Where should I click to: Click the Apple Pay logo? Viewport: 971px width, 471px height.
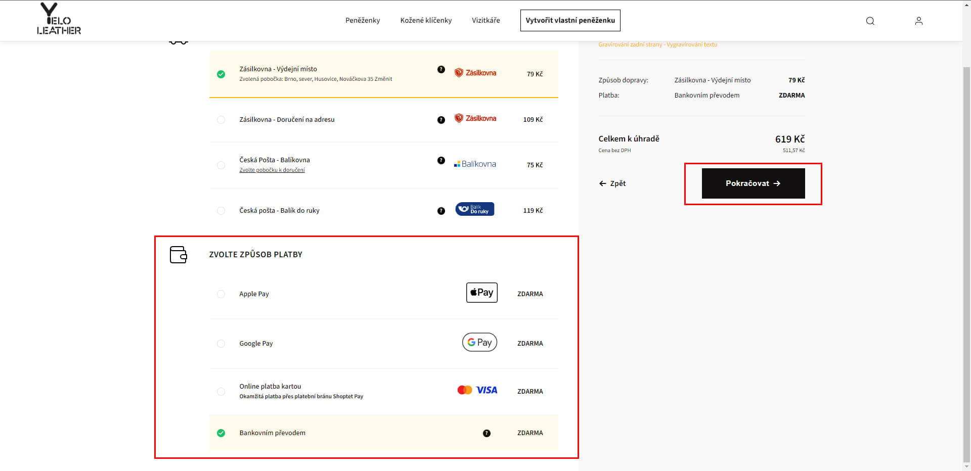click(x=481, y=293)
